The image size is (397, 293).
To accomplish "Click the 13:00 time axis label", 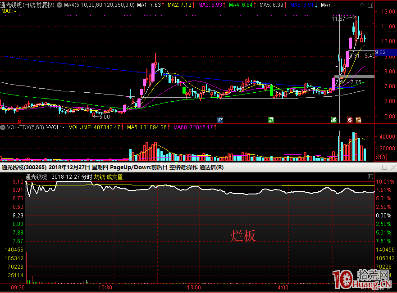I will [x=194, y=288].
